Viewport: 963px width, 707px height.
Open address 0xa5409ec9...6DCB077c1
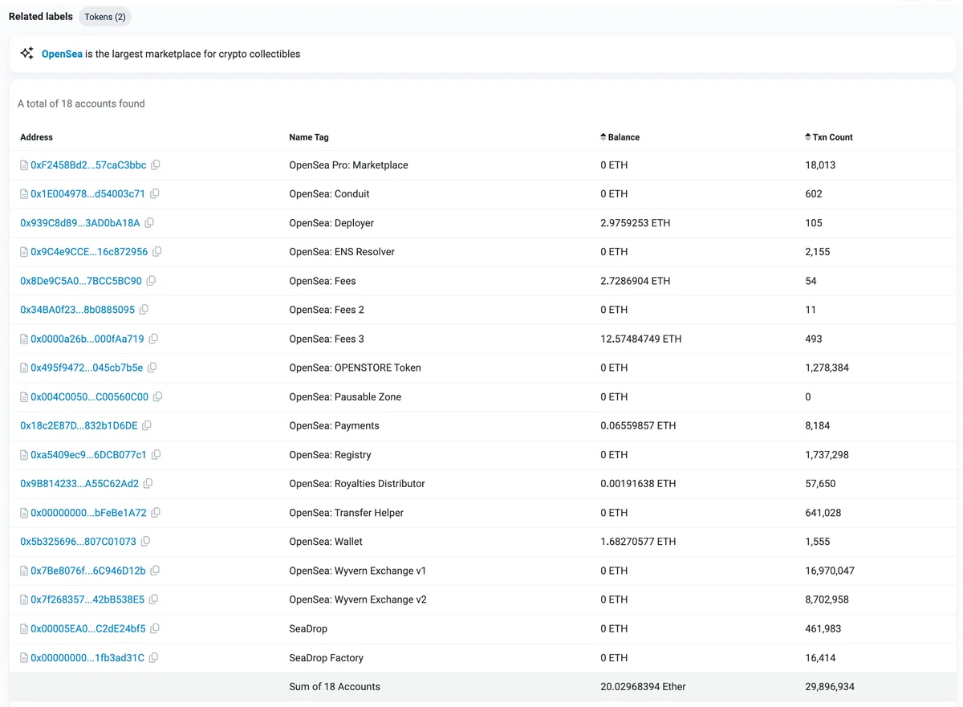click(x=88, y=454)
